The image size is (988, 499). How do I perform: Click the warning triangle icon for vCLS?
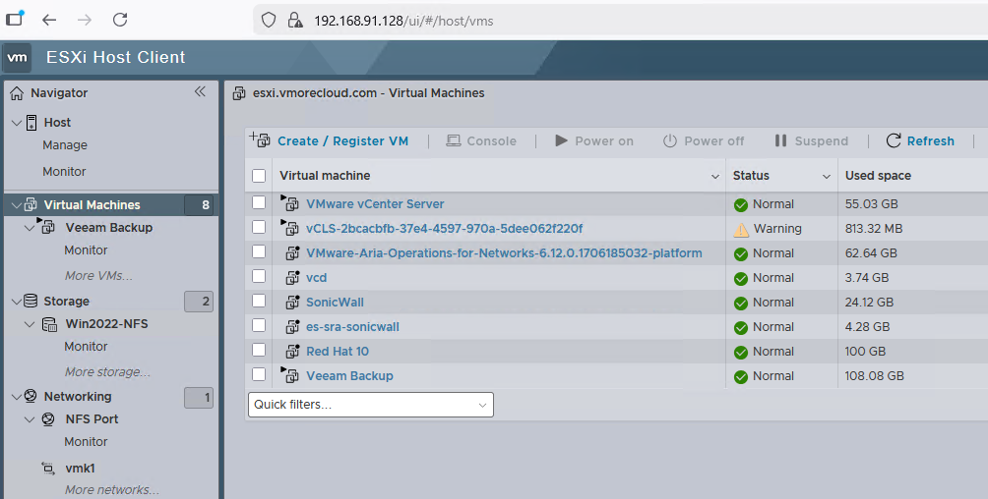pos(741,229)
